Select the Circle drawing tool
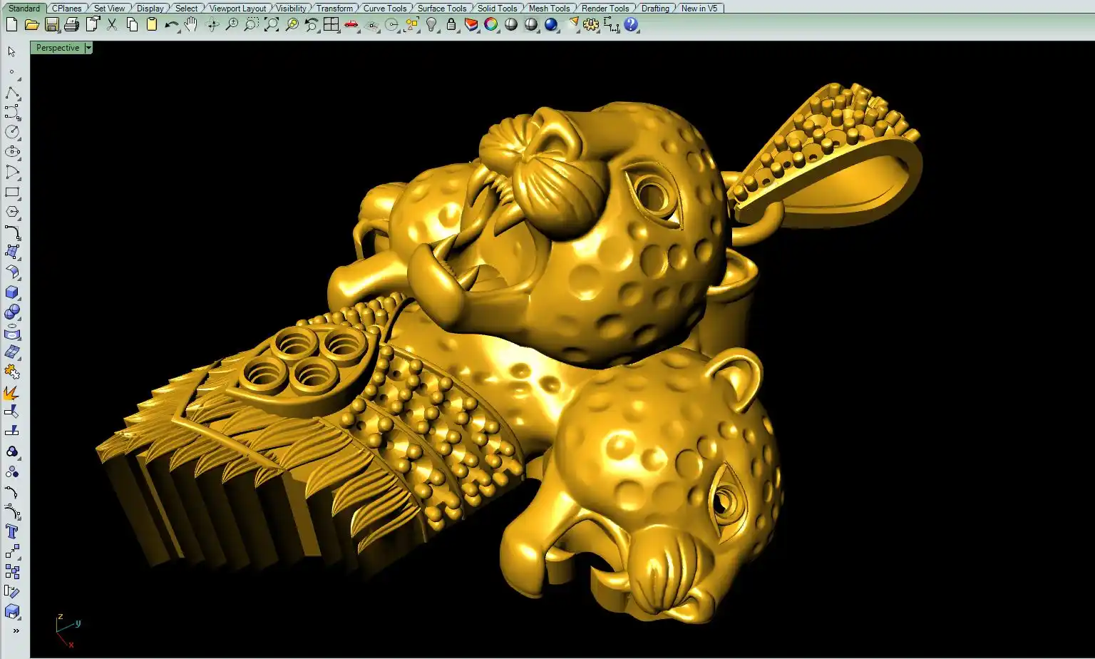 12,132
